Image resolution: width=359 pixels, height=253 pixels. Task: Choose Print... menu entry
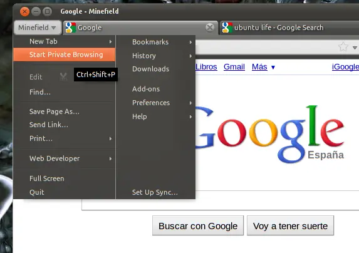[65, 138]
